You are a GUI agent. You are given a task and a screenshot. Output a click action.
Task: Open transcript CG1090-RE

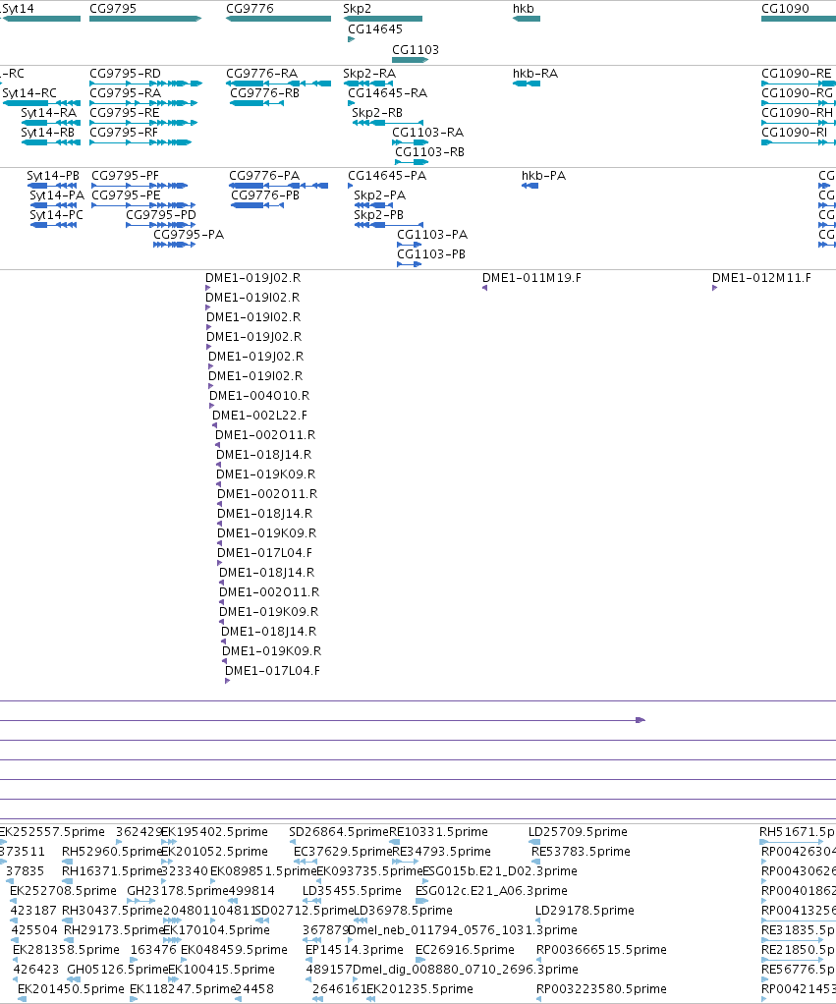(x=797, y=74)
